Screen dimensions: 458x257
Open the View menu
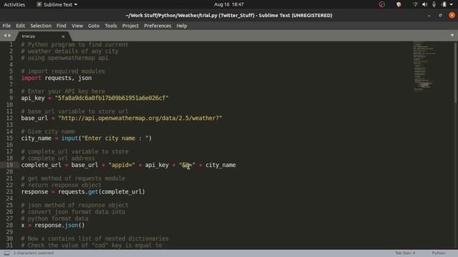(x=77, y=26)
